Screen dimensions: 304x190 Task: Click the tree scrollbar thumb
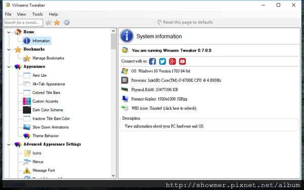(x=113, y=41)
